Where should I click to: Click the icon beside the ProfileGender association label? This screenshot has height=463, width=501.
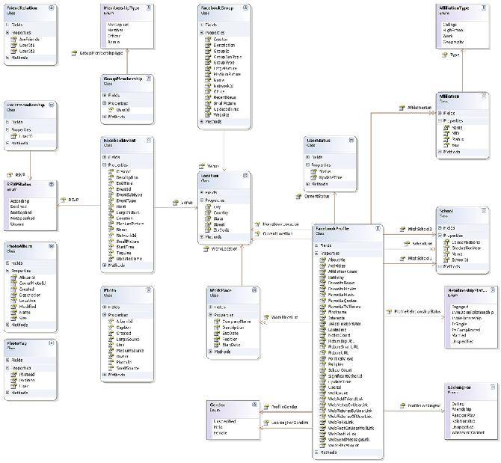tap(266, 407)
